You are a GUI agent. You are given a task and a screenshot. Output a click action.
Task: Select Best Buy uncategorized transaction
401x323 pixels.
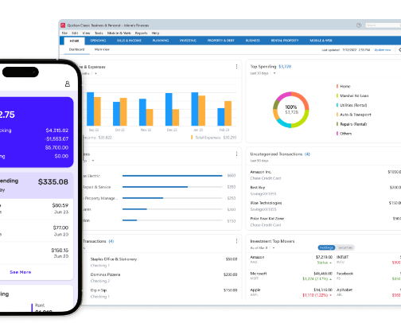[325, 191]
